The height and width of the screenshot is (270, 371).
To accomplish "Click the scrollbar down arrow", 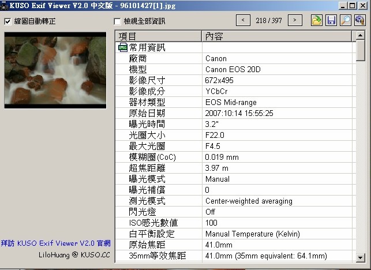I will pyautogui.click(x=360, y=257).
